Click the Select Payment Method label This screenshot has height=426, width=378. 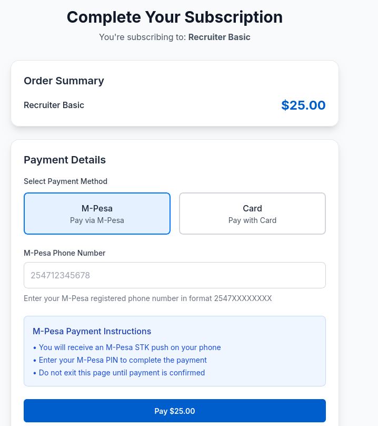click(x=65, y=181)
